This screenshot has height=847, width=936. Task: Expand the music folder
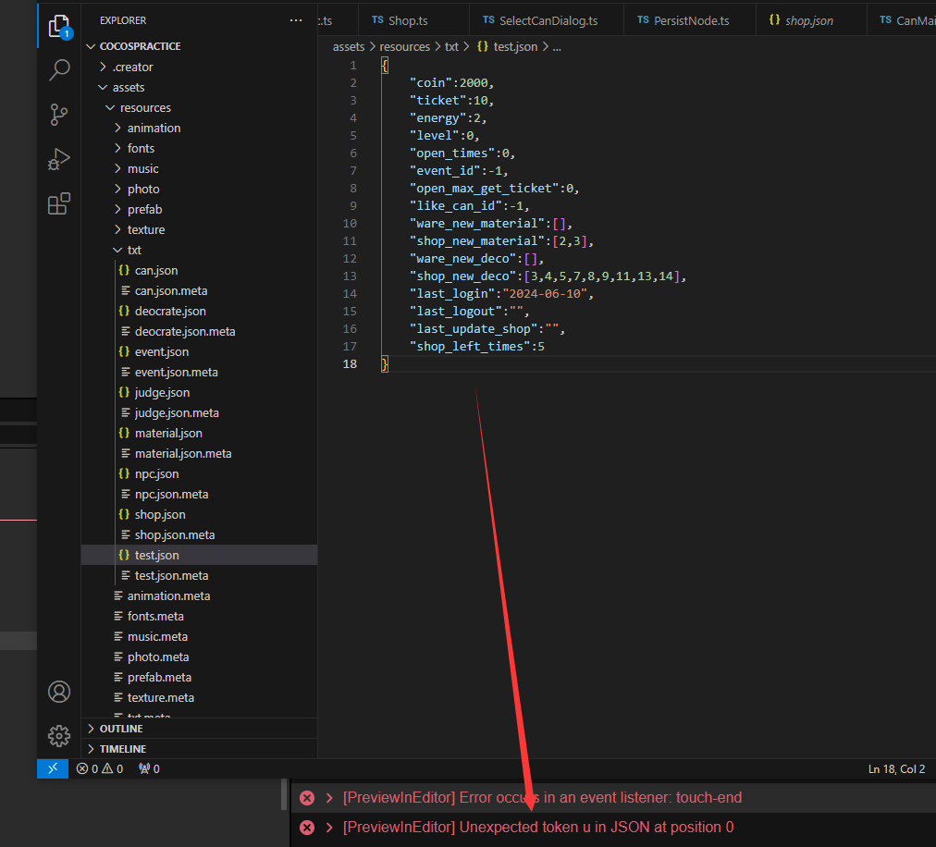tap(117, 168)
